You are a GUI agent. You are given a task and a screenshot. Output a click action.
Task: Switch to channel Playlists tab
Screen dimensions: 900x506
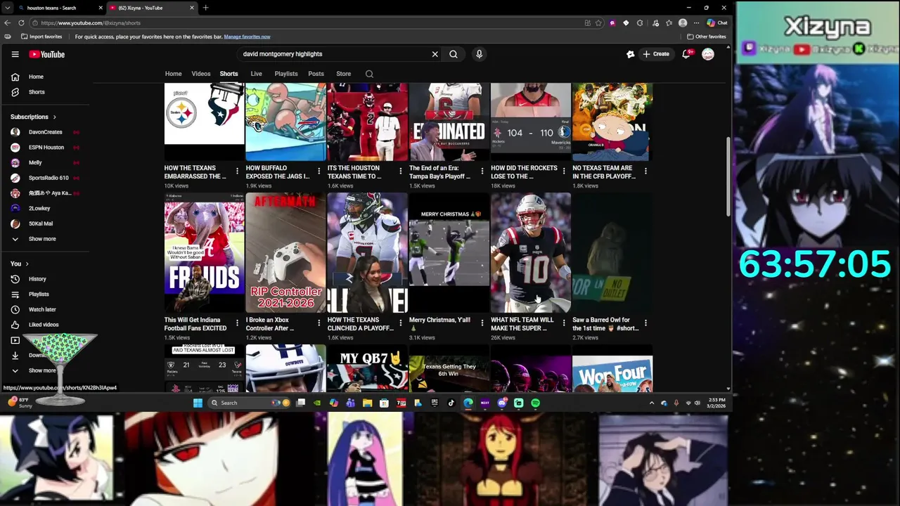click(286, 74)
